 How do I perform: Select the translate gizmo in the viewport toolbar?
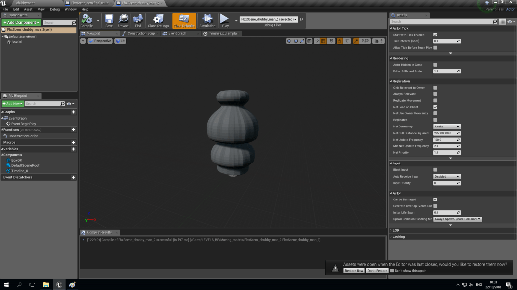click(x=289, y=41)
